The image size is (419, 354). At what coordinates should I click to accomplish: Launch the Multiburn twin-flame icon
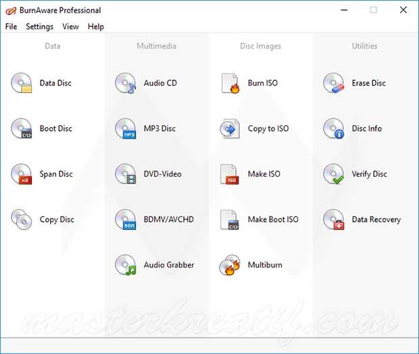(x=230, y=265)
